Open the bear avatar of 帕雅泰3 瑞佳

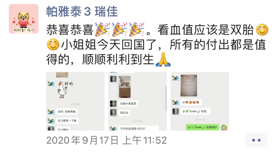point(24,19)
